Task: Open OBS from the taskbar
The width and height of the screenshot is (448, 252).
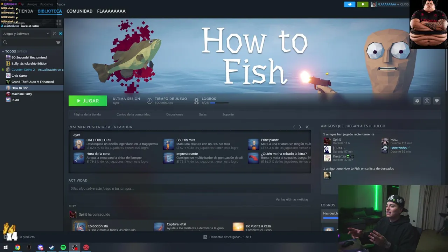Action: (x=75, y=247)
